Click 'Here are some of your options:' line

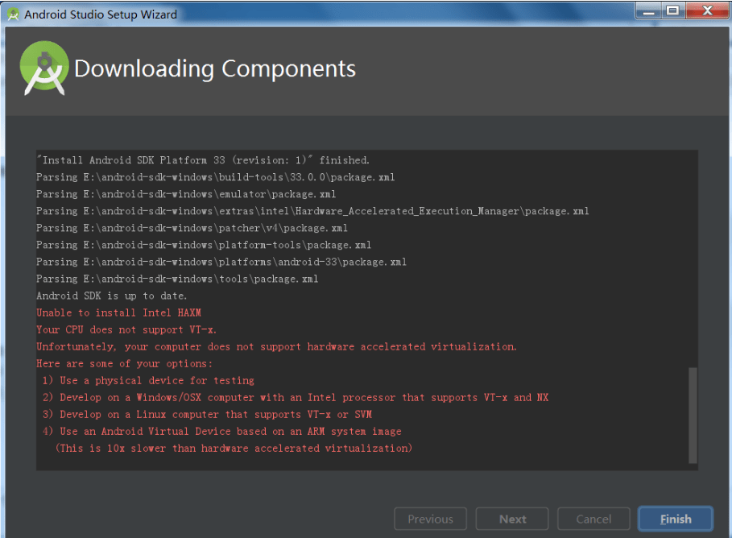124,364
